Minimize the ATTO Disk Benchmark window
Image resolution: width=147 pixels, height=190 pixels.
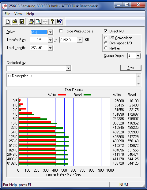click(119, 5)
